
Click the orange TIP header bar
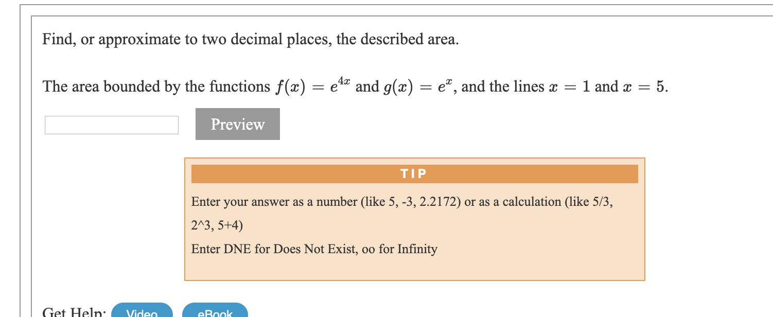pyautogui.click(x=414, y=173)
